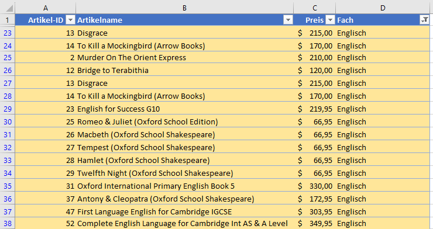
Task: Select row header 28
Action: click(x=8, y=96)
